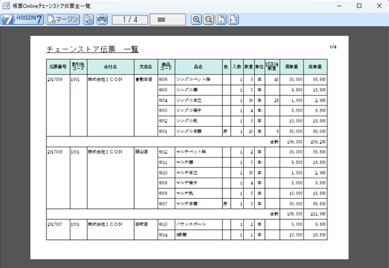Click the マルチベッド枠 product name

[x=191, y=151]
